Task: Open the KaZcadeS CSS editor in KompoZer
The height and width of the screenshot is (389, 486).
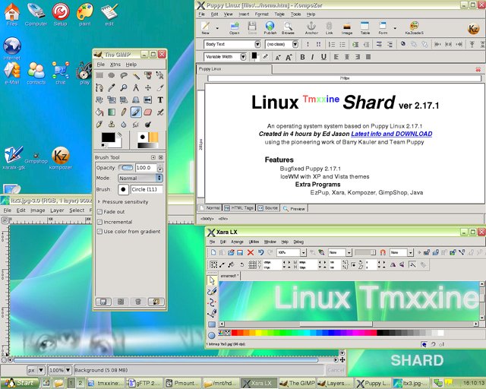Action: (414, 27)
